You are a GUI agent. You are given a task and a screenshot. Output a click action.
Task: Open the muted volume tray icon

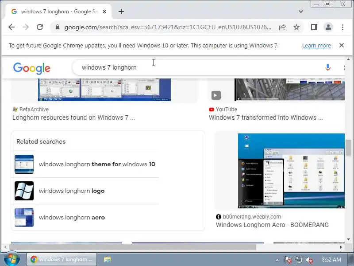pyautogui.click(x=309, y=260)
